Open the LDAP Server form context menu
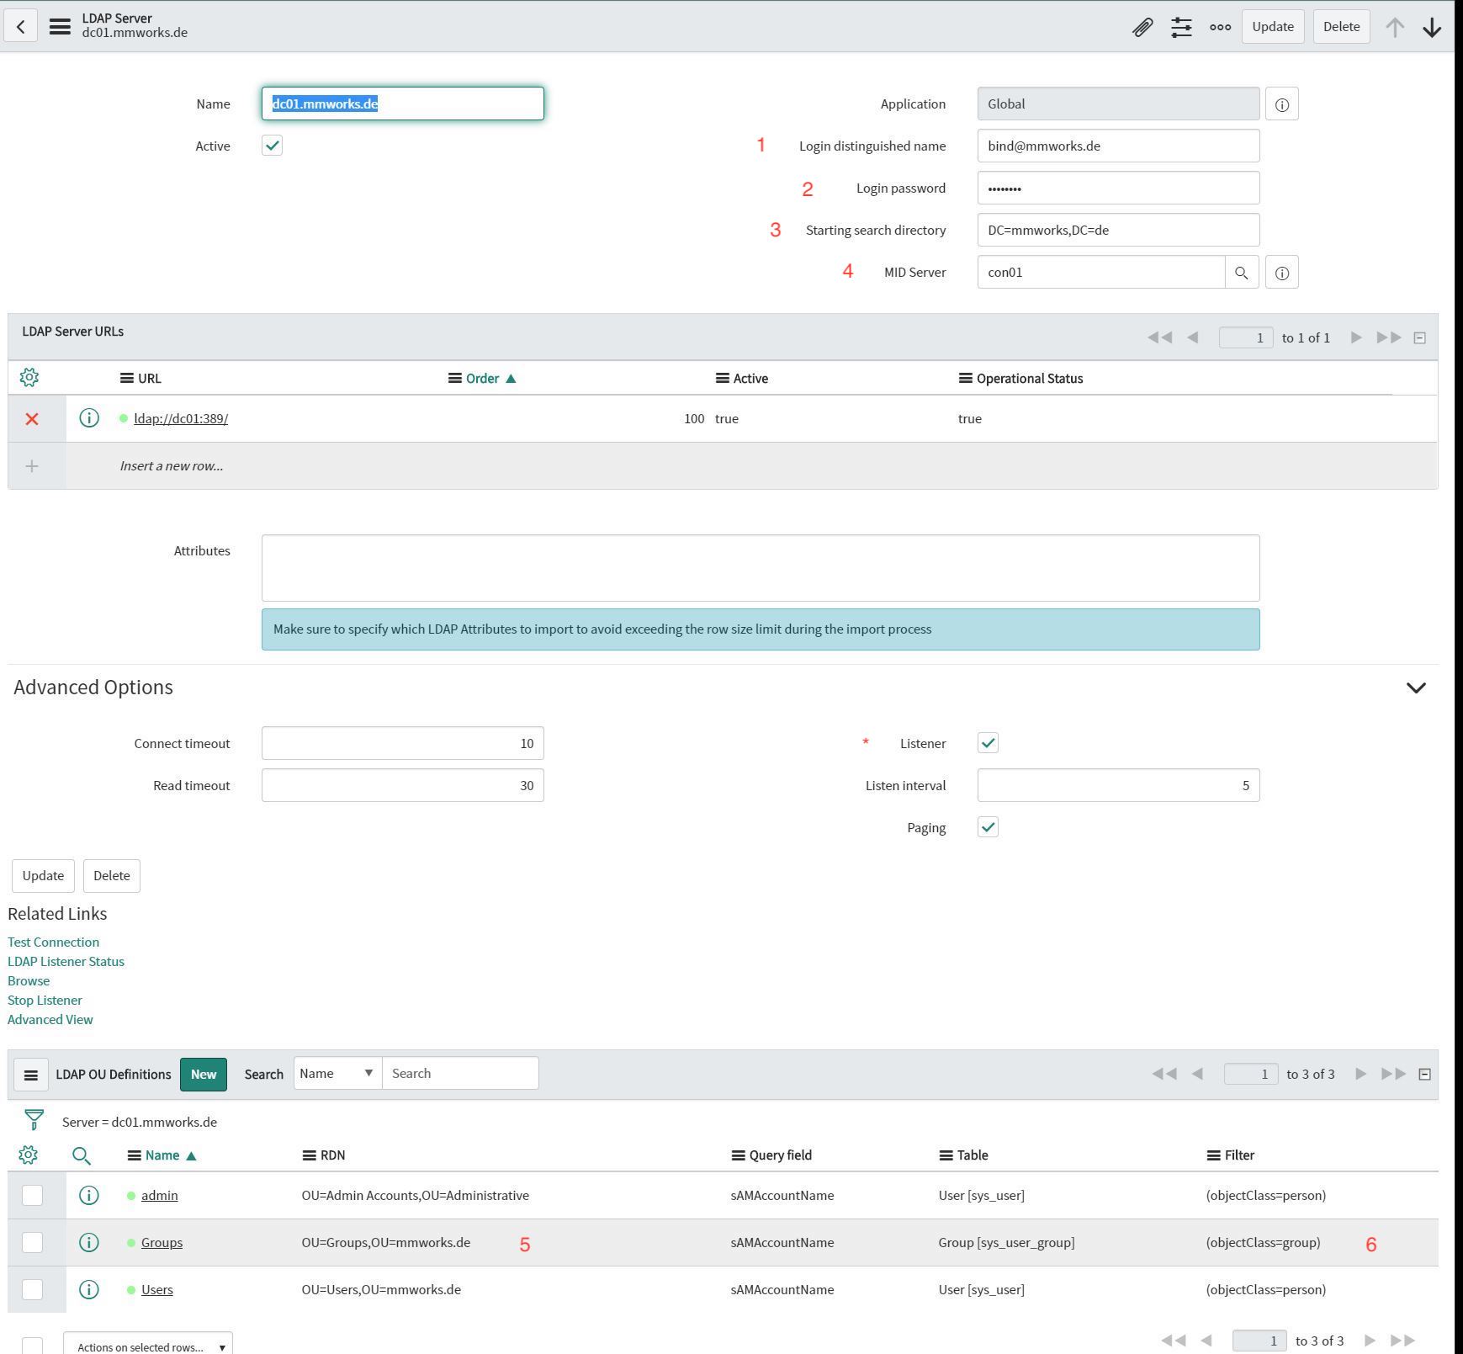Screen dimensions: 1463x1354 coord(60,27)
